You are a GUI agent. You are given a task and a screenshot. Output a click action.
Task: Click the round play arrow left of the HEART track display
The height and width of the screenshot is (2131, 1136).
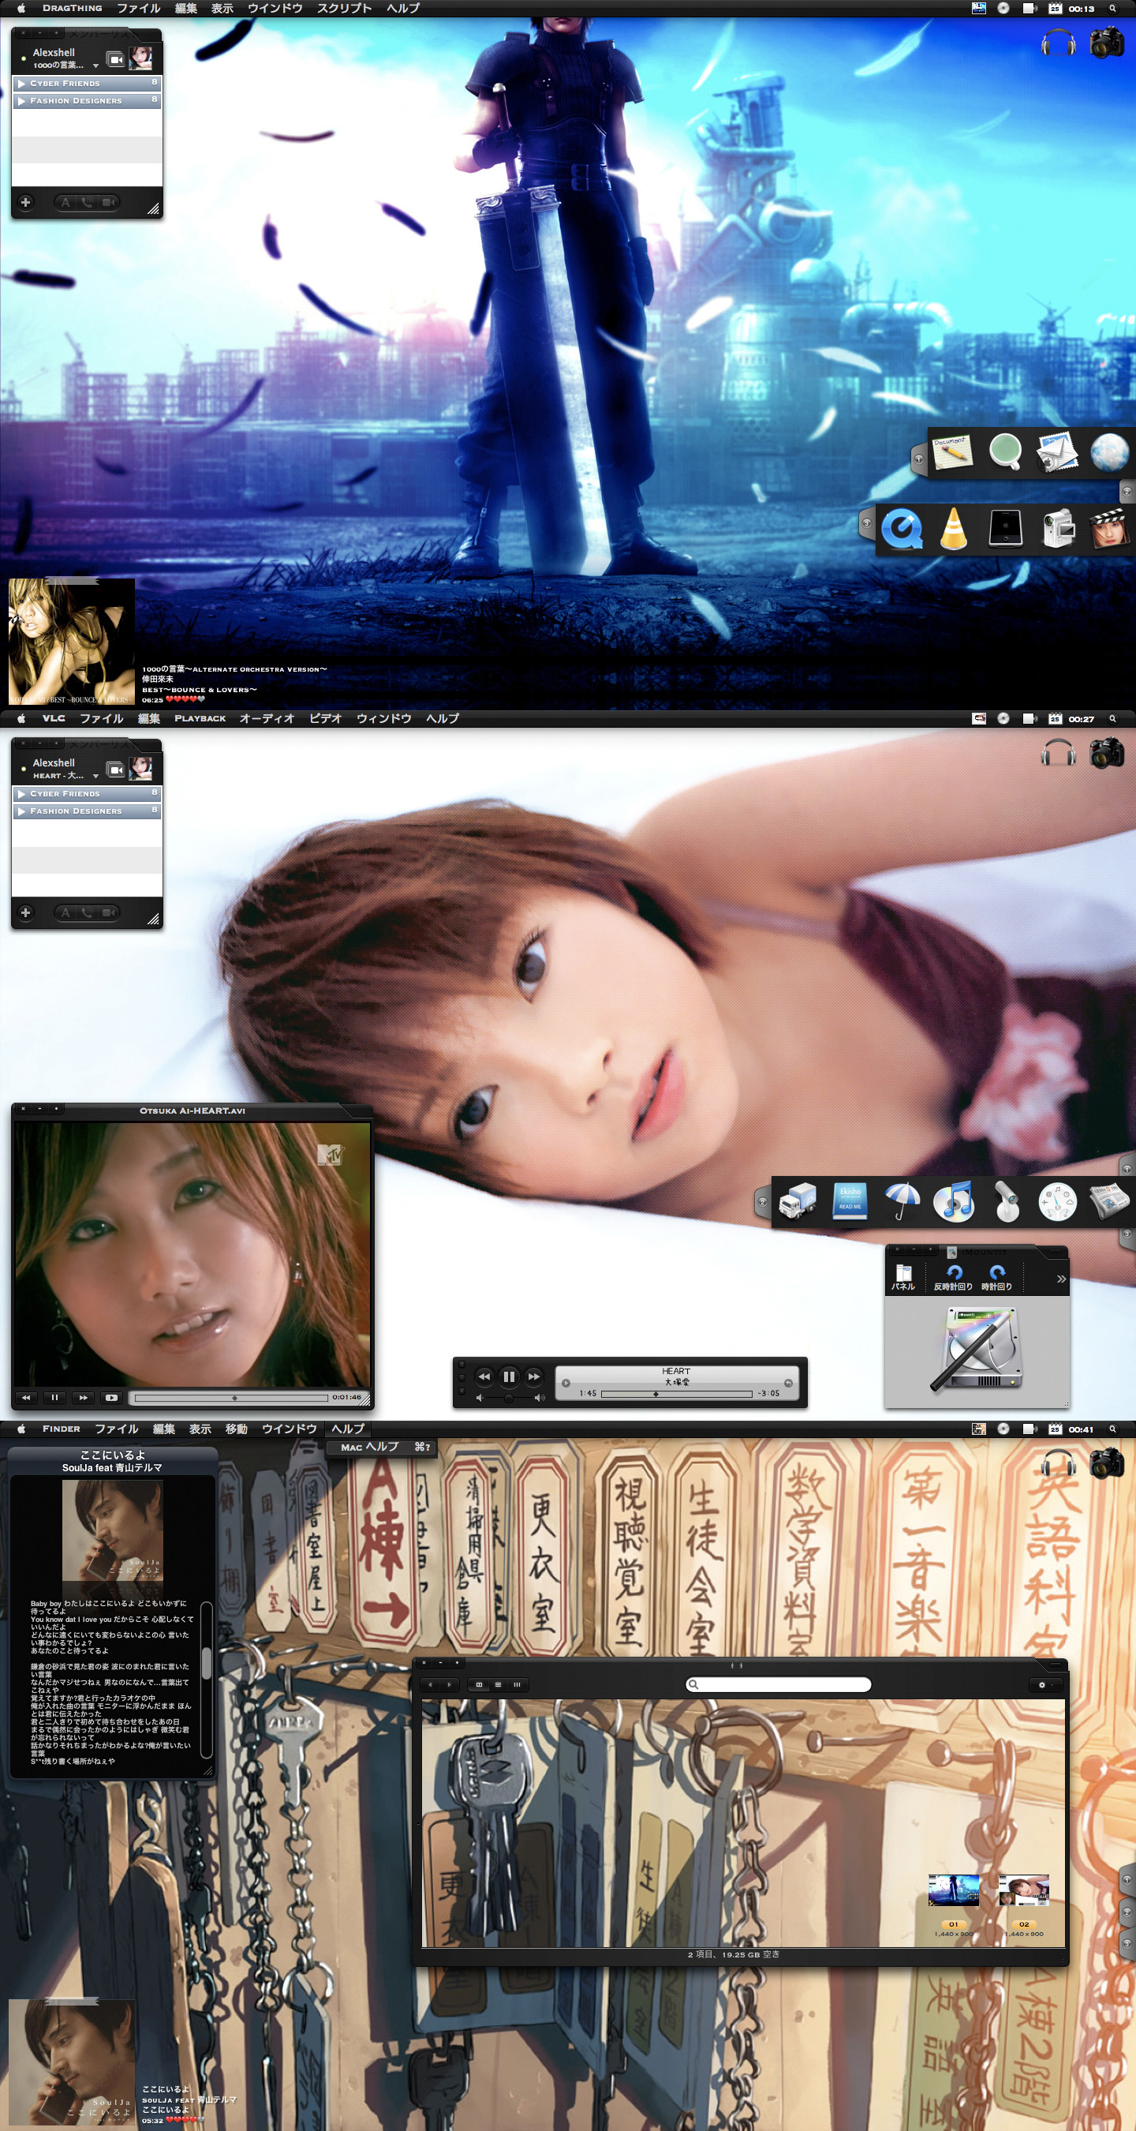tap(566, 1382)
